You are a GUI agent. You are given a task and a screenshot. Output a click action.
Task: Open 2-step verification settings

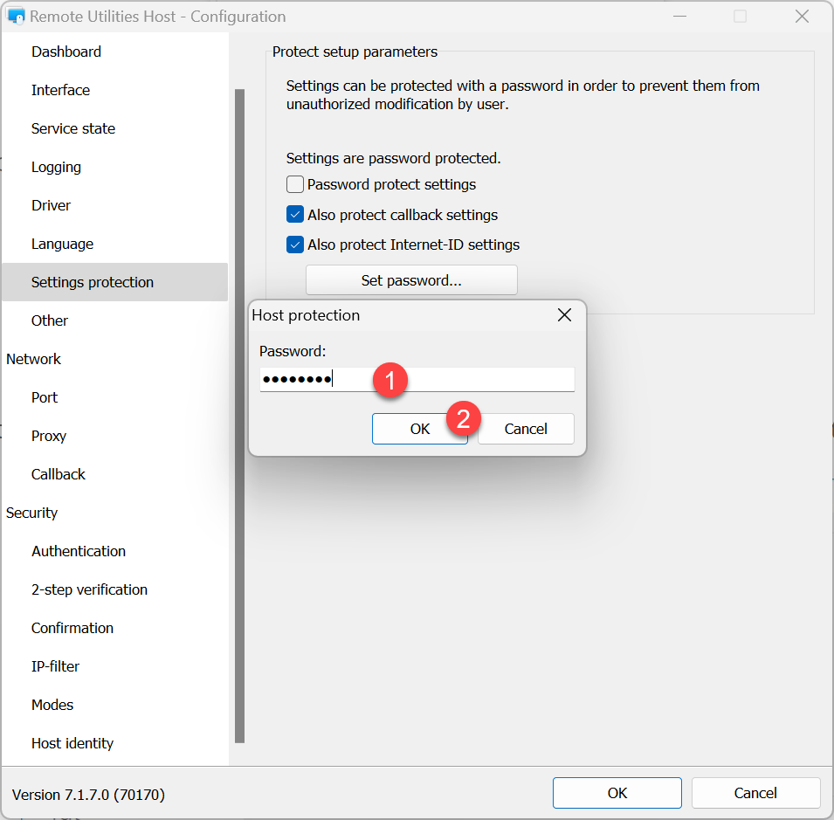tap(89, 589)
